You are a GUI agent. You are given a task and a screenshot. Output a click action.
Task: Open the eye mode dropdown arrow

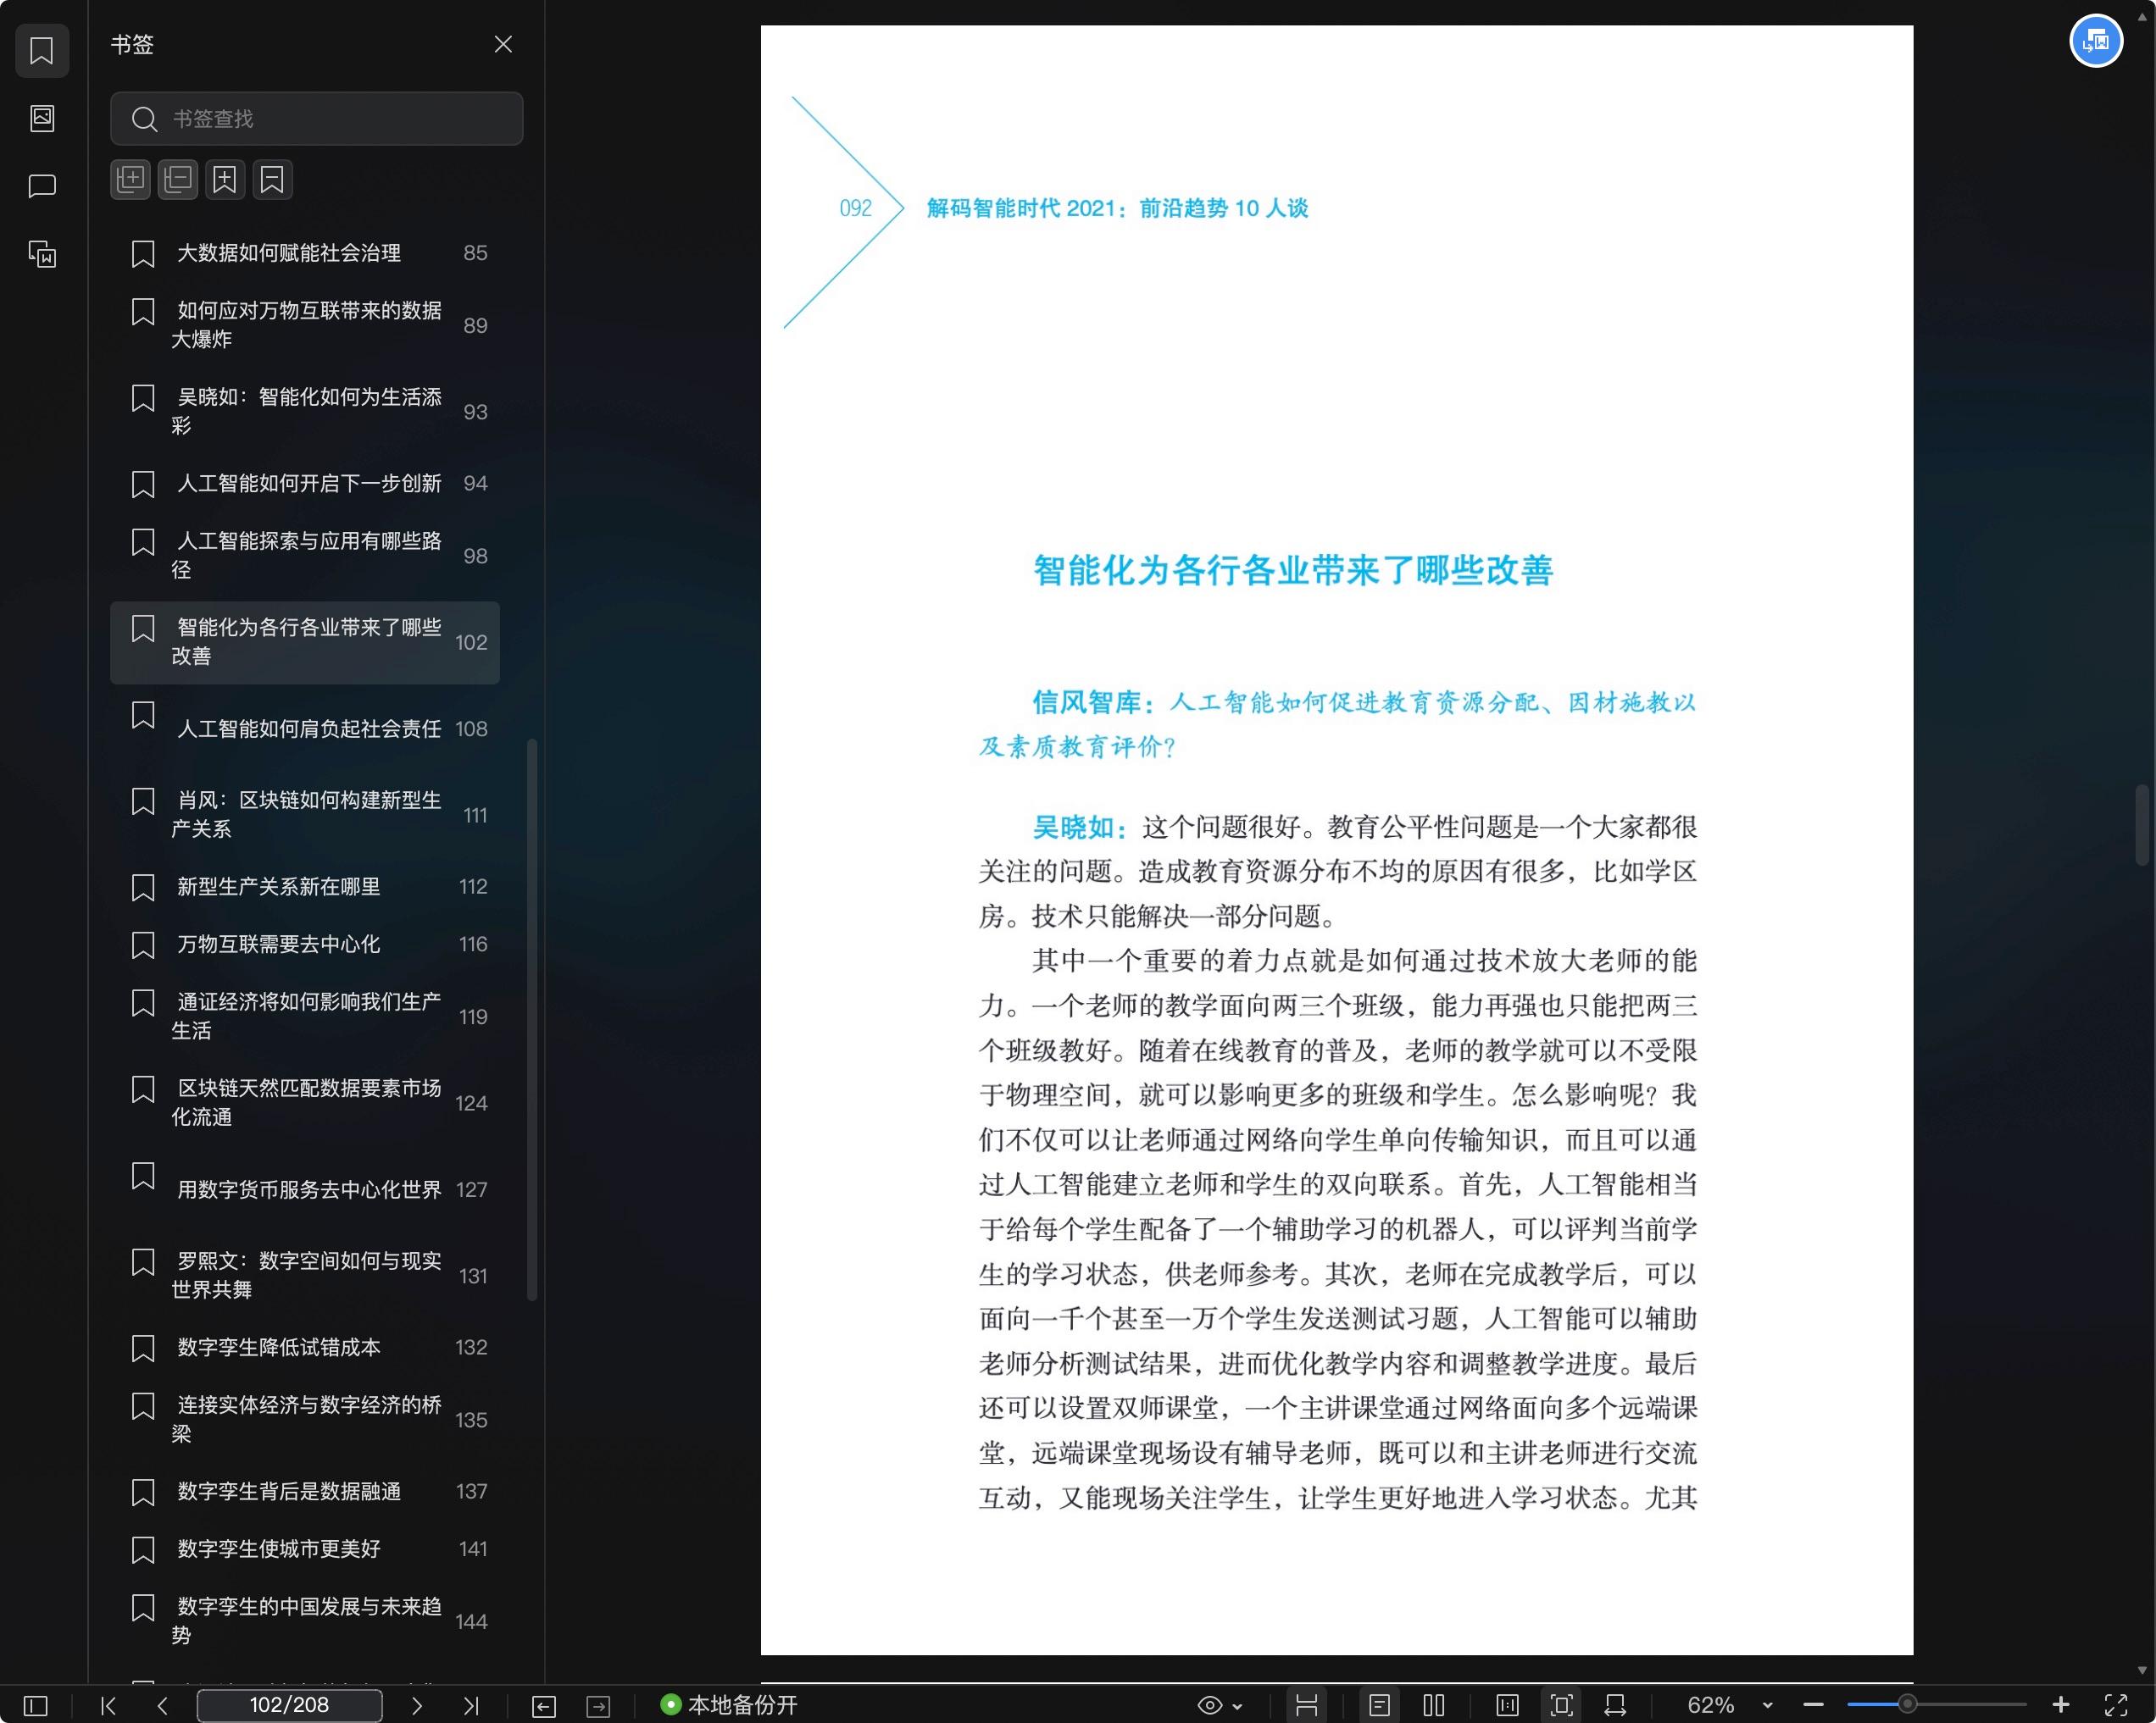(1237, 1706)
